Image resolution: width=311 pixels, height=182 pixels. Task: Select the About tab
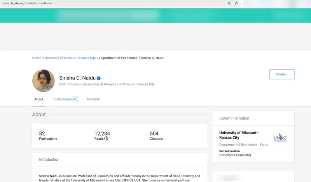39,99
